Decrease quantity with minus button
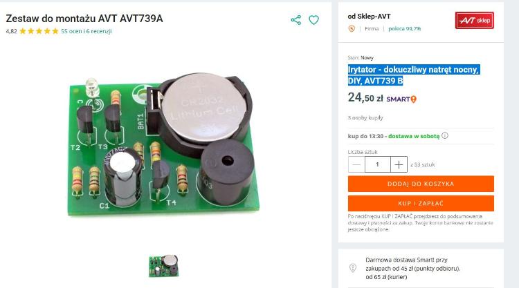This screenshot has width=519, height=288. tap(356, 164)
